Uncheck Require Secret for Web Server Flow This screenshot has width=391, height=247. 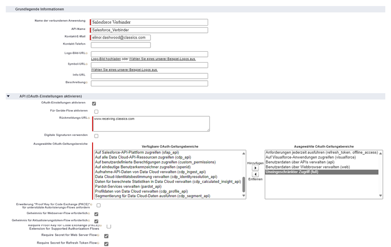tap(106, 236)
